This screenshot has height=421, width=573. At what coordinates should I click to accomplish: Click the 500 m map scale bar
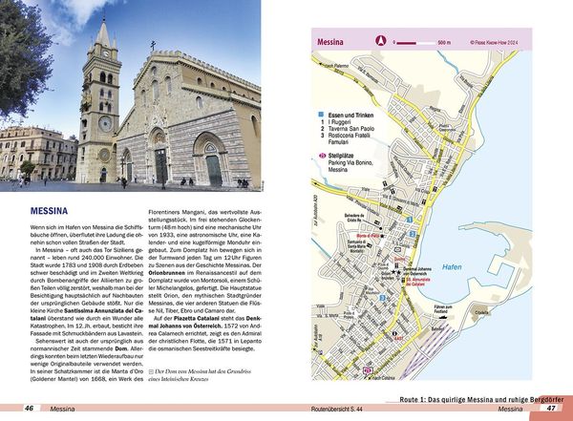[415, 43]
